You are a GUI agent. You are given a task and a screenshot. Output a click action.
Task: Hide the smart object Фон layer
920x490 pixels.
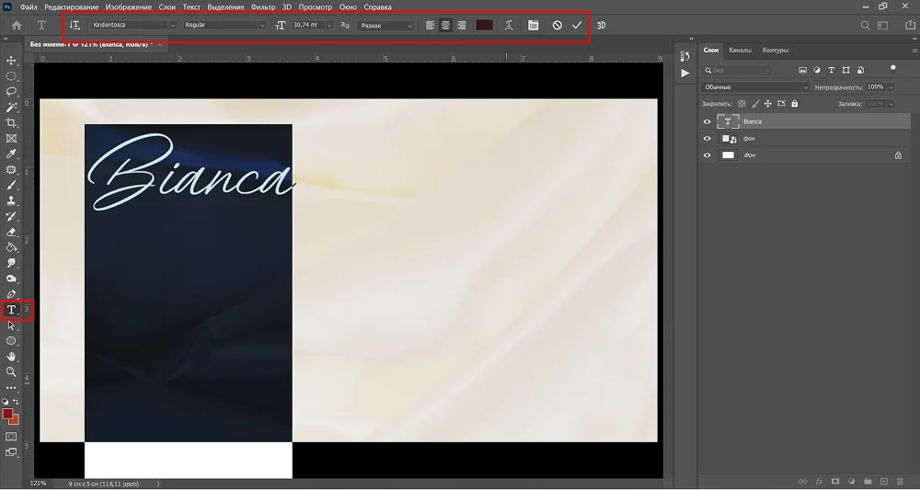[707, 139]
